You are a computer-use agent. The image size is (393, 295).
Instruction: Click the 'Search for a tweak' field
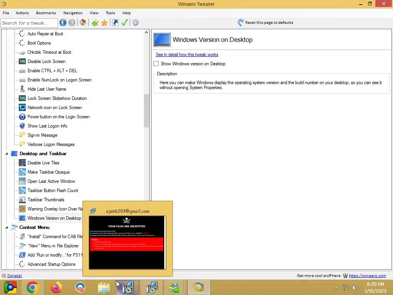click(x=29, y=23)
